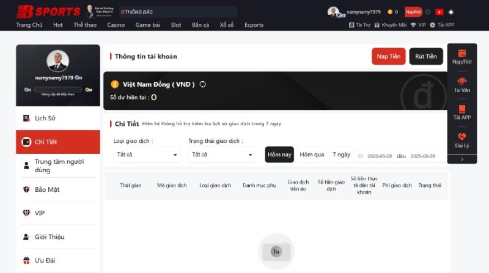
Task: Open Slot in the navigation bar
Action: click(x=176, y=25)
